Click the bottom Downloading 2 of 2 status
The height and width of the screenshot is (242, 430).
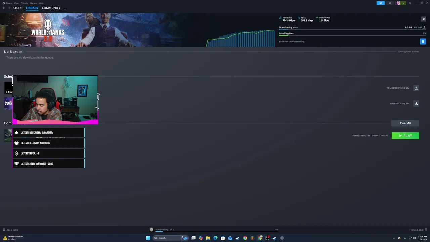165,229
